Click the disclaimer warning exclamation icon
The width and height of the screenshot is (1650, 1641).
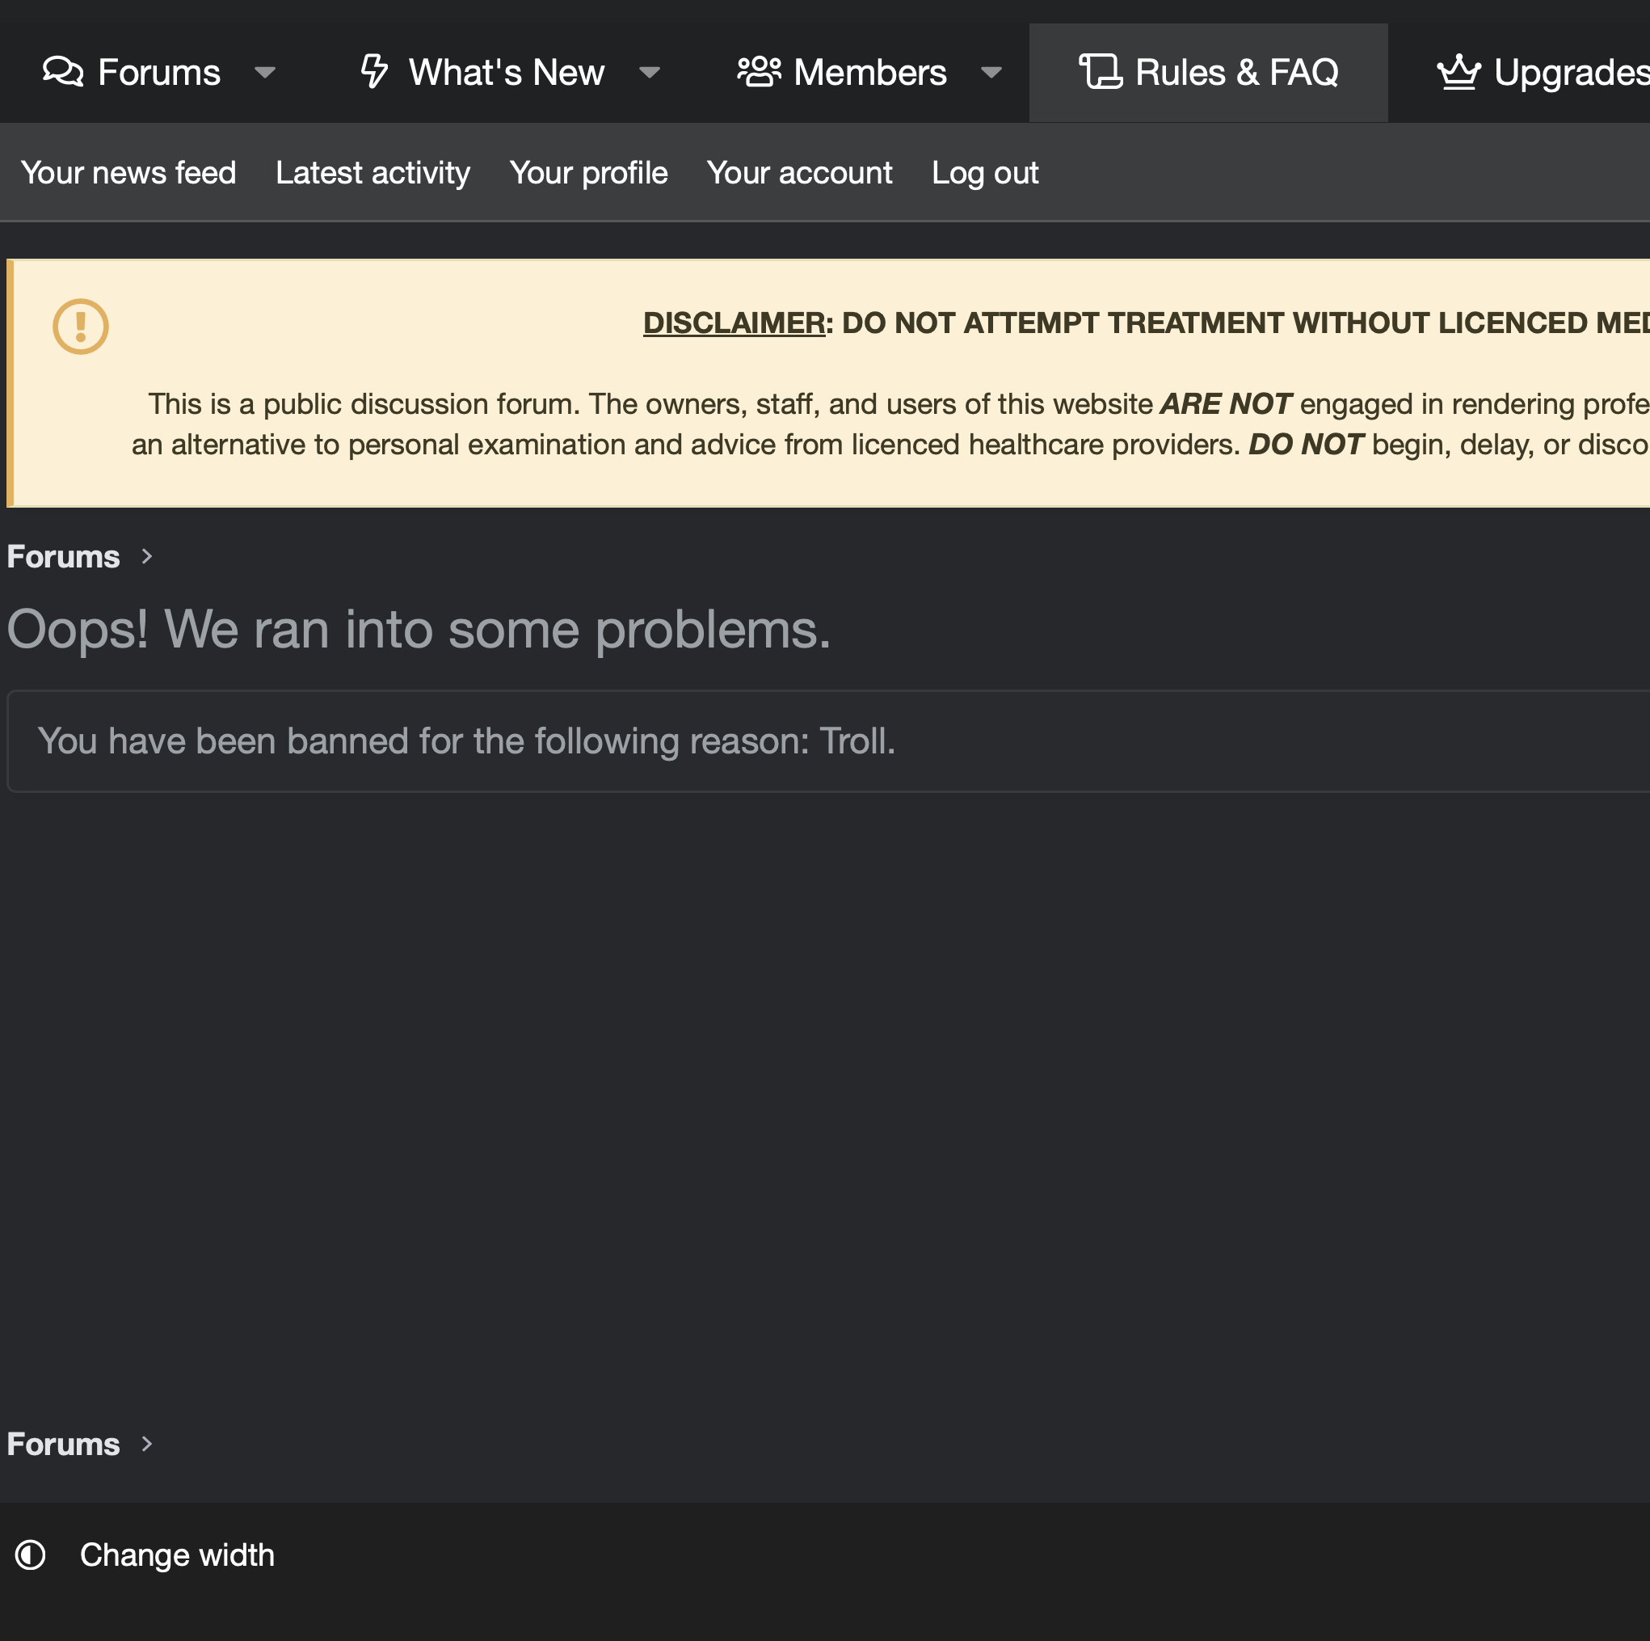click(80, 327)
